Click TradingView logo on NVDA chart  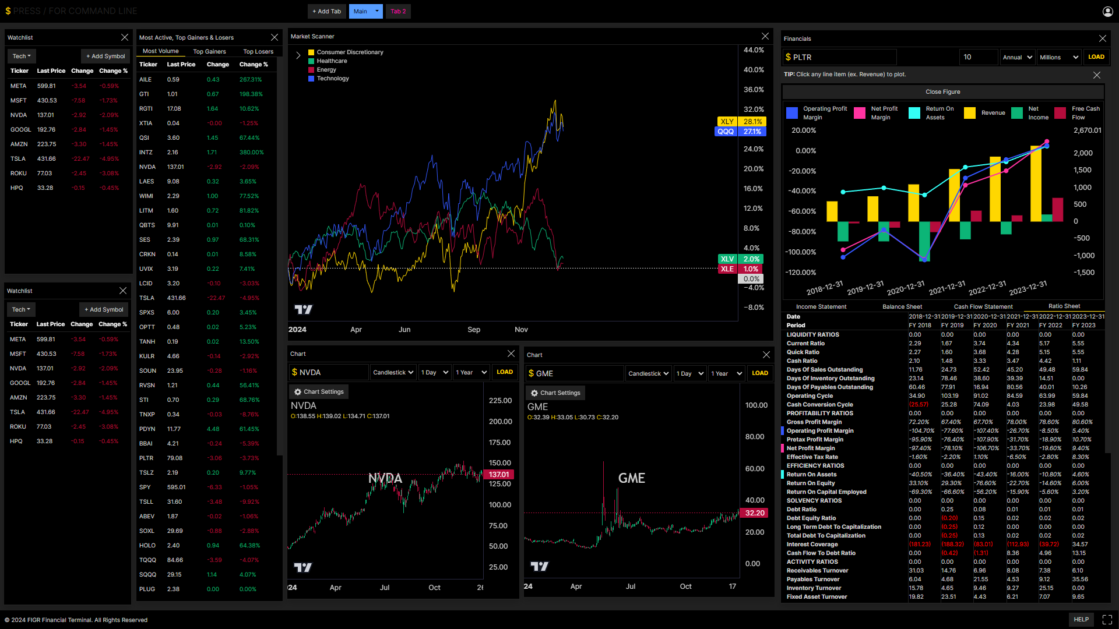(x=302, y=567)
